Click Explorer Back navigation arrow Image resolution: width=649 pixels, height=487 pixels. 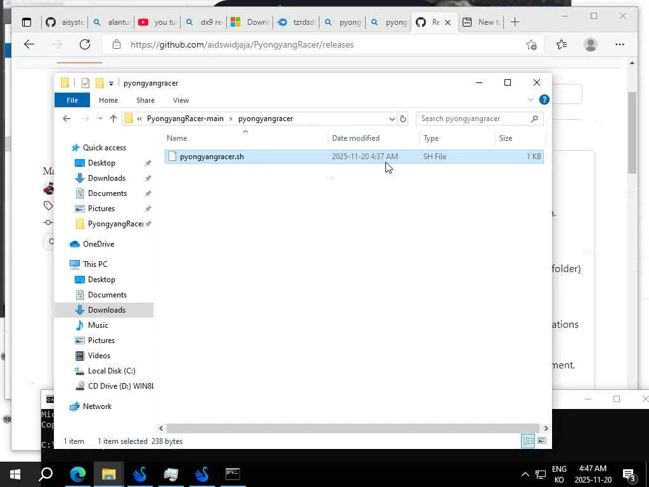coord(67,119)
